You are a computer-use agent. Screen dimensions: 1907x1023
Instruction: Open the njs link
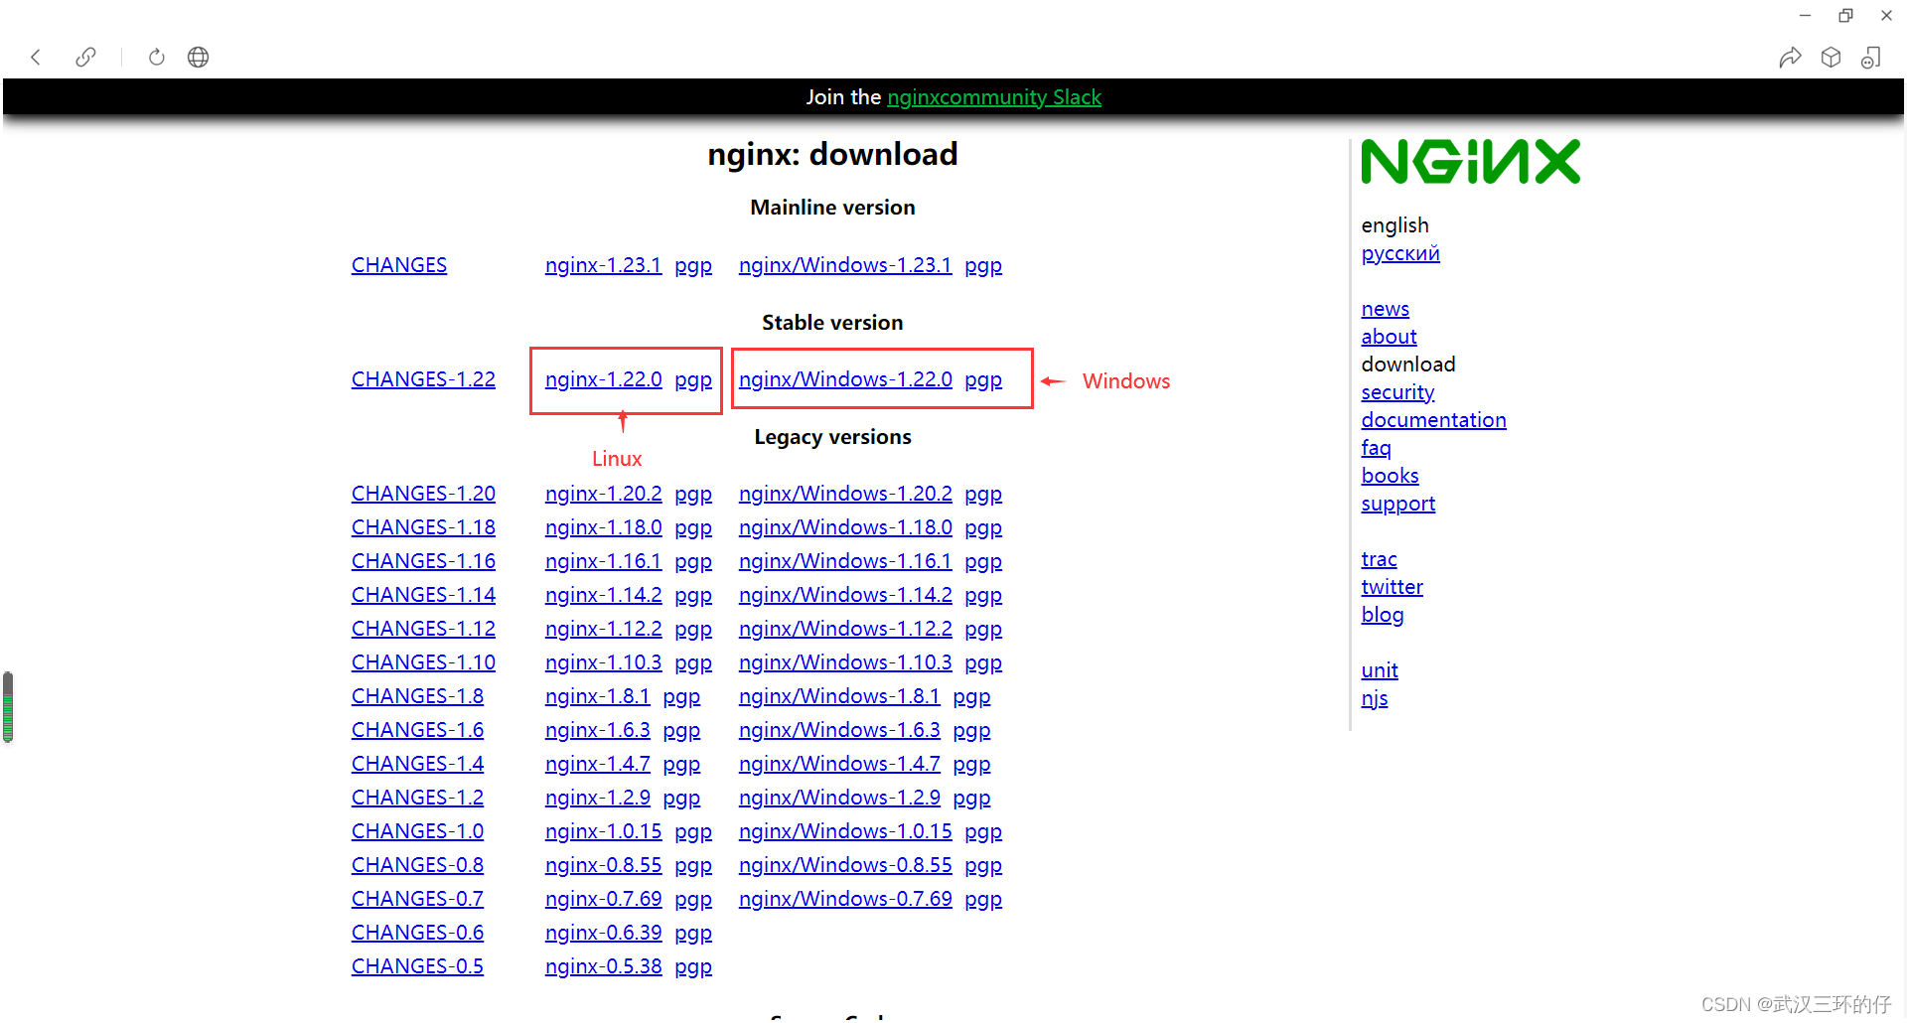click(x=1375, y=698)
